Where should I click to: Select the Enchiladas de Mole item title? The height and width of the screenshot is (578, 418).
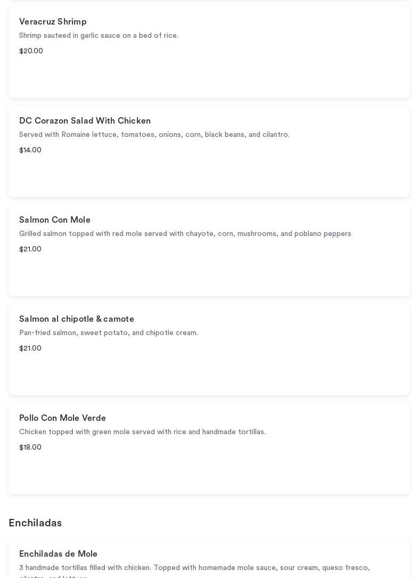[x=58, y=554]
